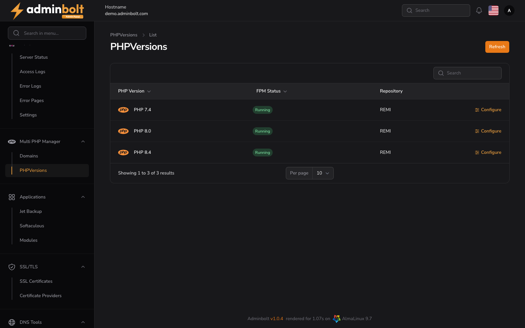Click PHPVersions breadcrumb link
The height and width of the screenshot is (328, 525).
124,35
